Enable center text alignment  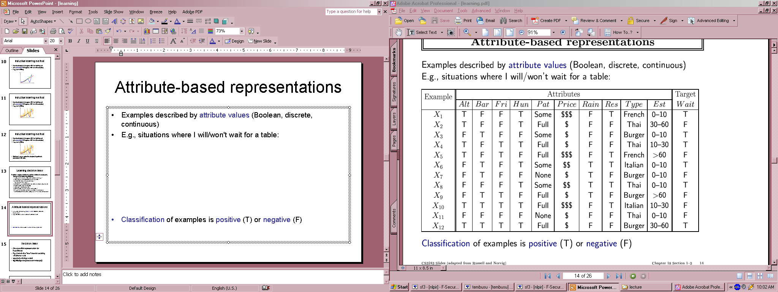point(116,41)
